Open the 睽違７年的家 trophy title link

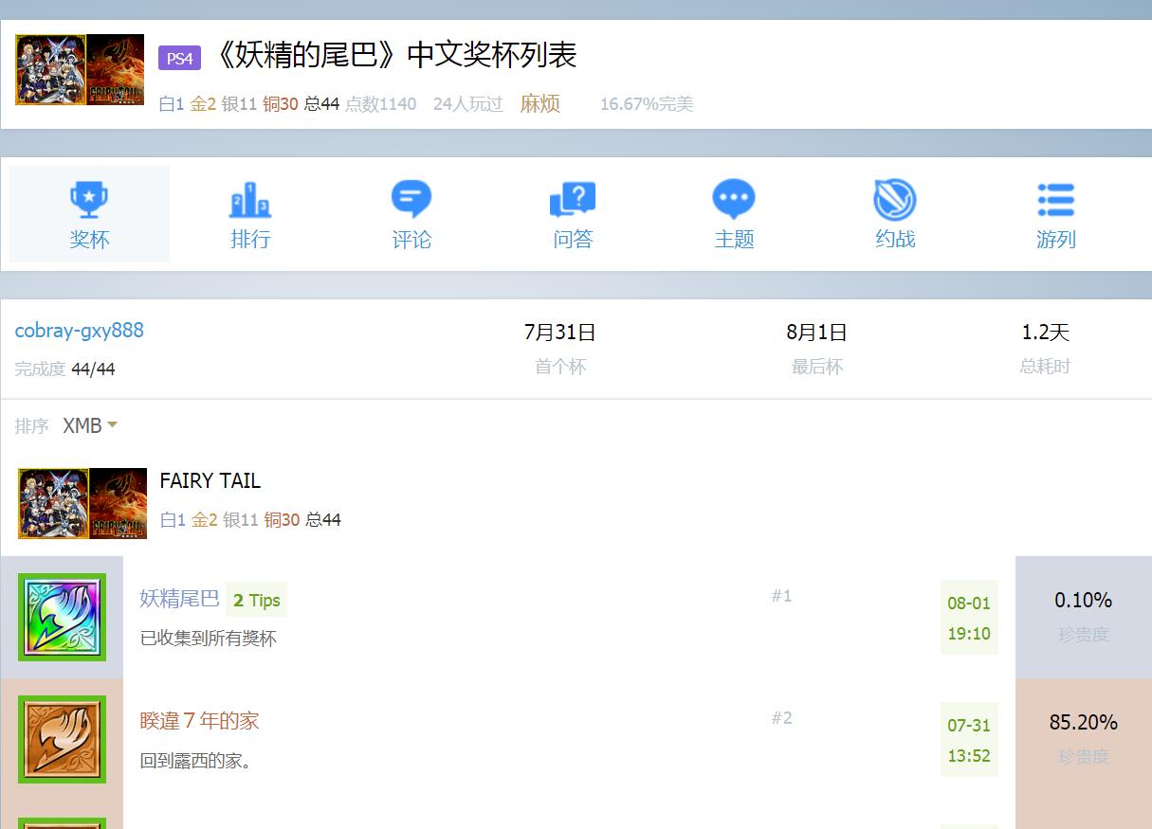pyautogui.click(x=199, y=721)
